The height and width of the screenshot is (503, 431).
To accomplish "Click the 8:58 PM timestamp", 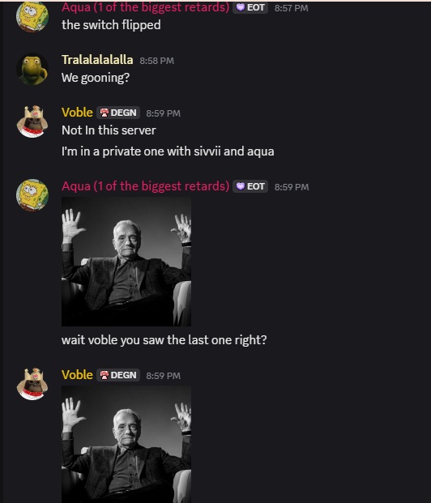I will [x=157, y=61].
